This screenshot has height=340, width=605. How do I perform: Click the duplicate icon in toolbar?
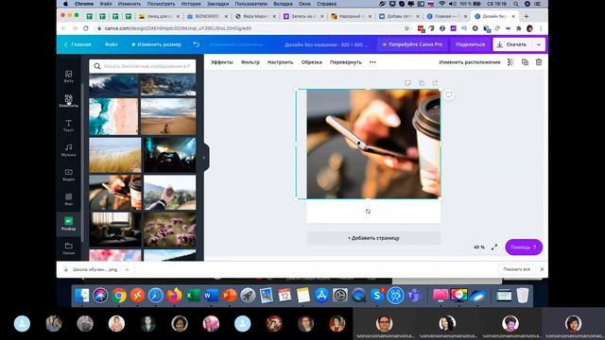coord(525,62)
